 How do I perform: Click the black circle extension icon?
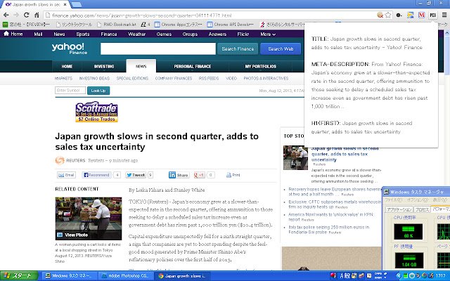click(399, 15)
